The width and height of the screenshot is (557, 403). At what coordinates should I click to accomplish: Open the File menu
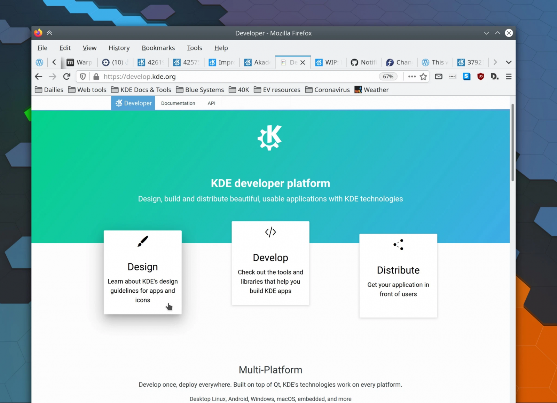(42, 48)
